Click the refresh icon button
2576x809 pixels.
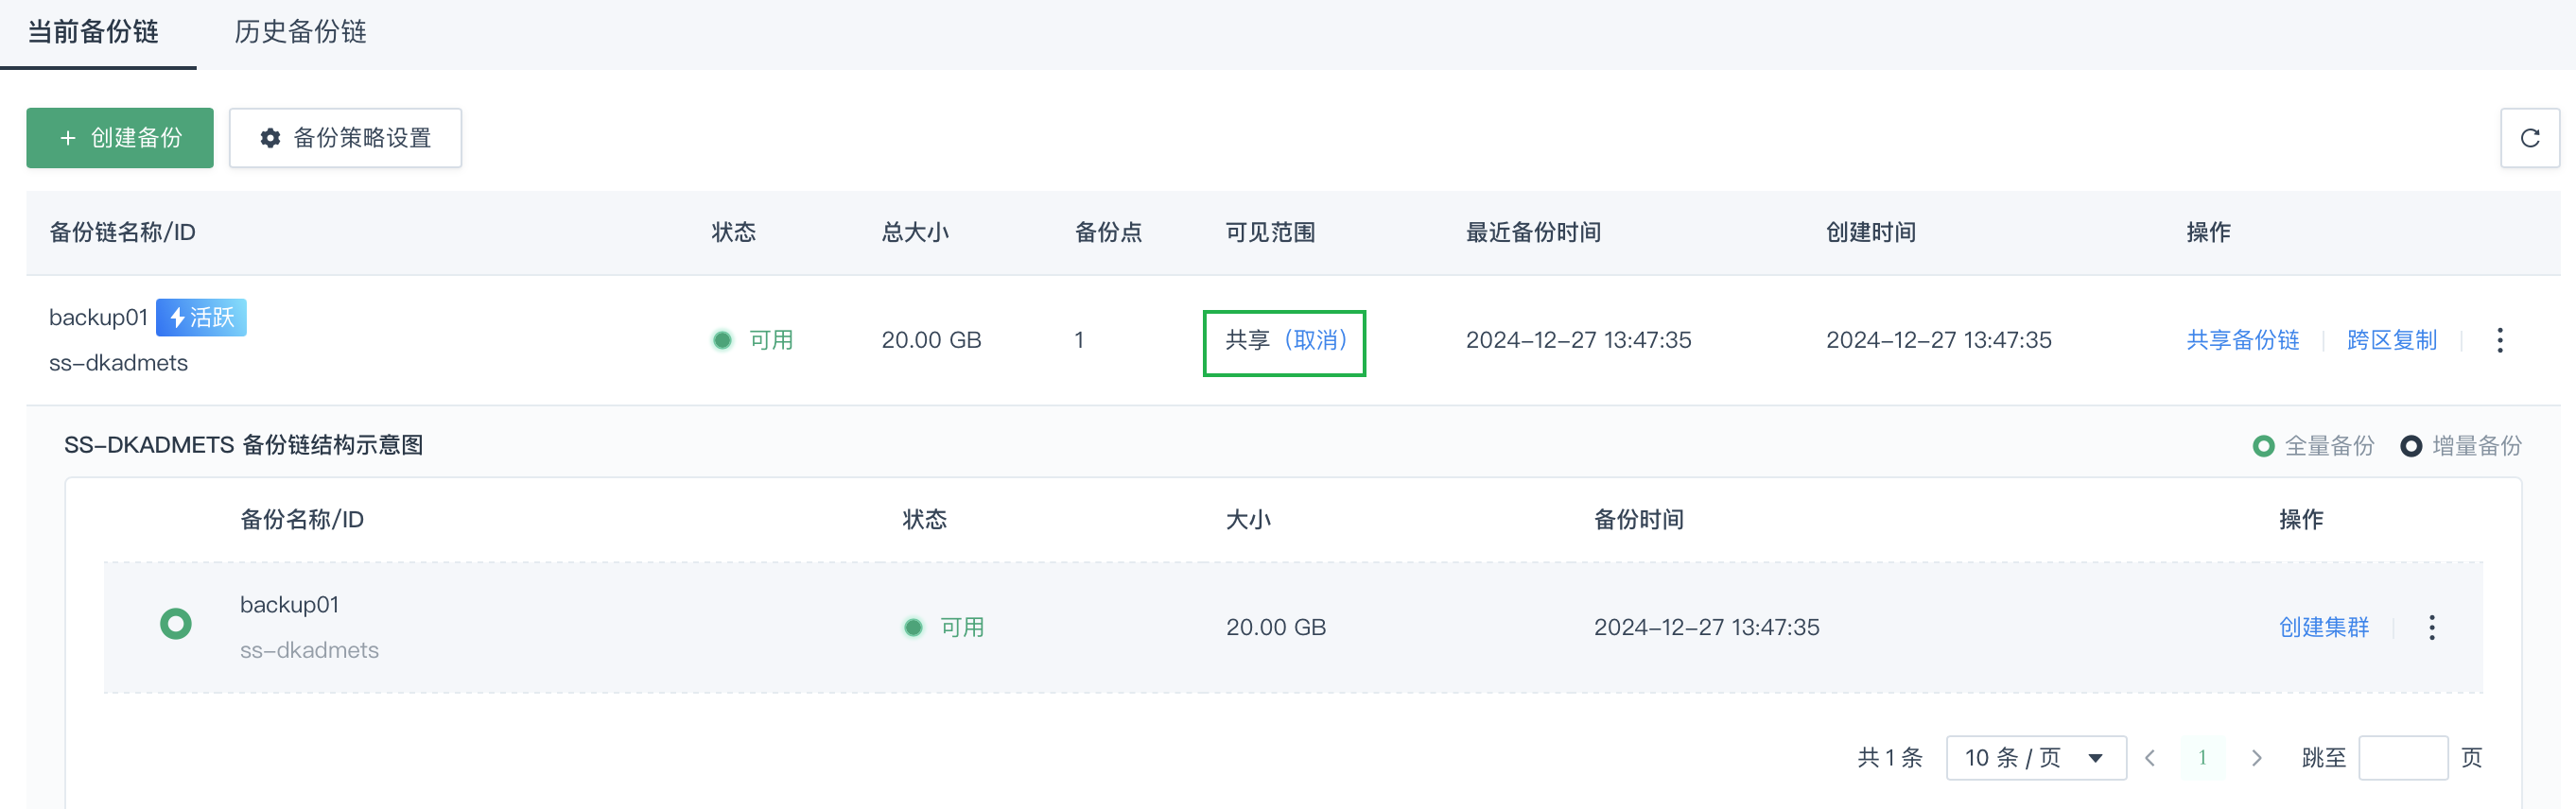pos(2529,138)
